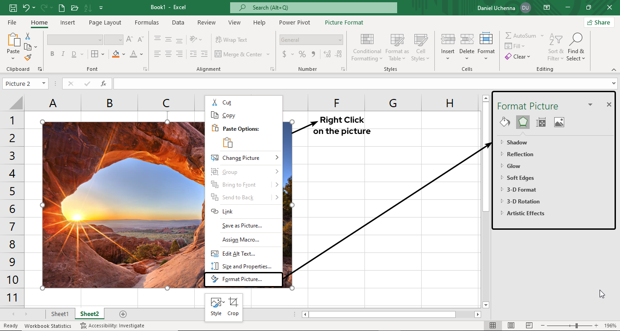Select the Size & Properties pane icon
620x331 pixels.
point(541,122)
